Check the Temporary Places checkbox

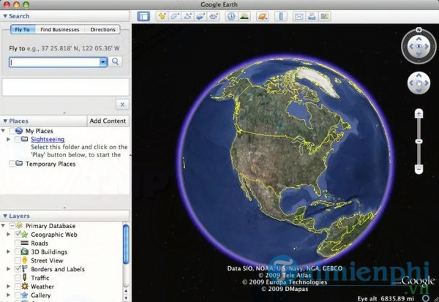[12, 164]
